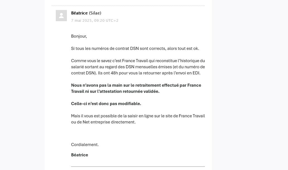Image resolution: width=288 pixels, height=170 pixels.
Task: Click the text Net entreprise directement
Action: click(x=109, y=122)
